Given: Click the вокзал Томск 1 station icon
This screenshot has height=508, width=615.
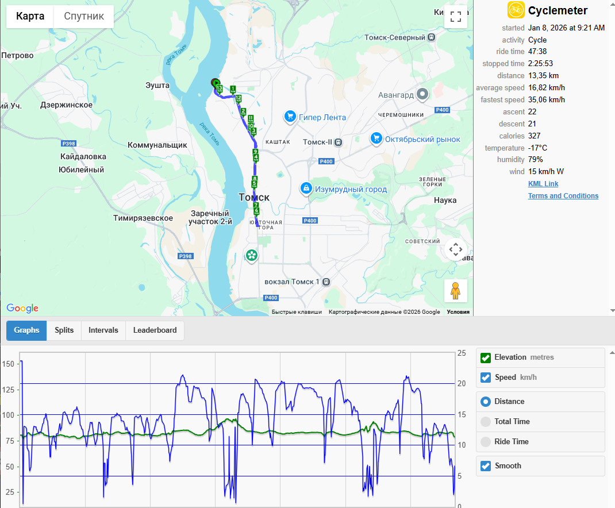Looking at the screenshot, I should point(326,282).
